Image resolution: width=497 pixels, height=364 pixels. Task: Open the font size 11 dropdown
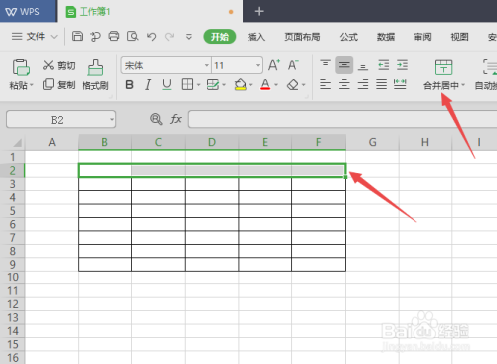(x=258, y=65)
